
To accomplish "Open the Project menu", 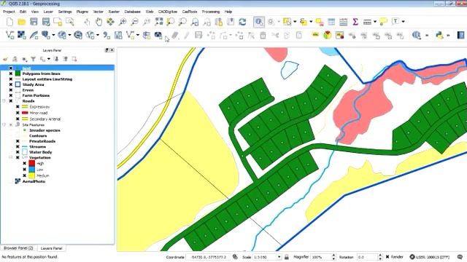I will (9, 12).
